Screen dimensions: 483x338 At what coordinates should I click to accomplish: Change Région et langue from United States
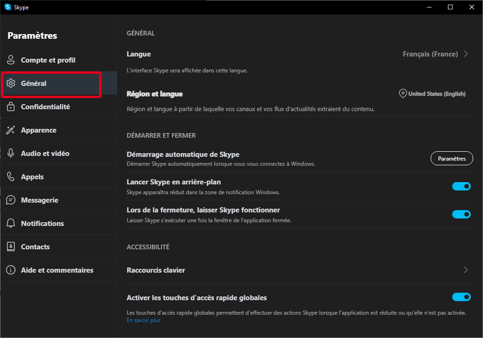(x=431, y=93)
